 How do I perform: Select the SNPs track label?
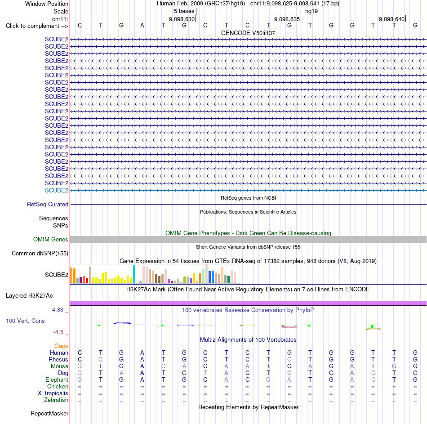(61, 225)
